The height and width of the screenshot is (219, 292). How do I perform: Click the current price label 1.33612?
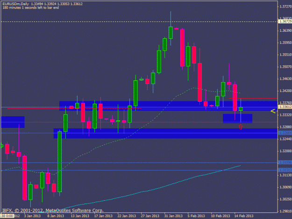pos(285,107)
